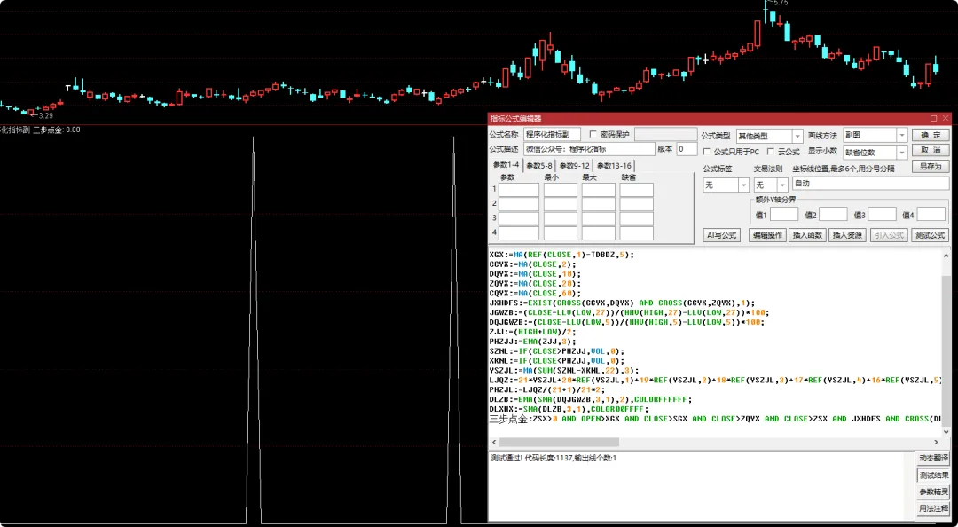Click the code editor vertical scrollbar down arrow
The height and width of the screenshot is (527, 958).
tap(946, 432)
